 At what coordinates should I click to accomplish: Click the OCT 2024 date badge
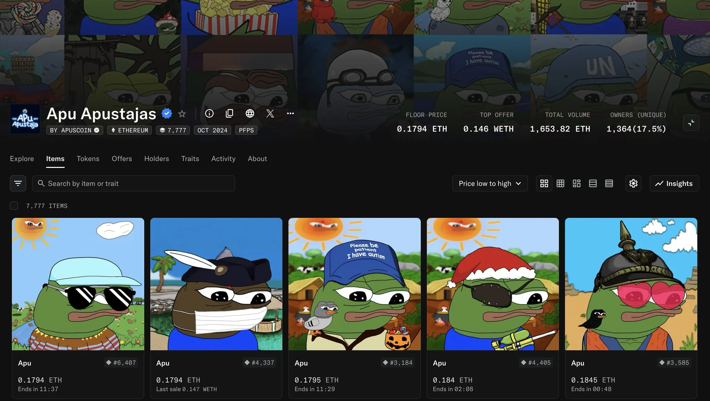pos(213,130)
